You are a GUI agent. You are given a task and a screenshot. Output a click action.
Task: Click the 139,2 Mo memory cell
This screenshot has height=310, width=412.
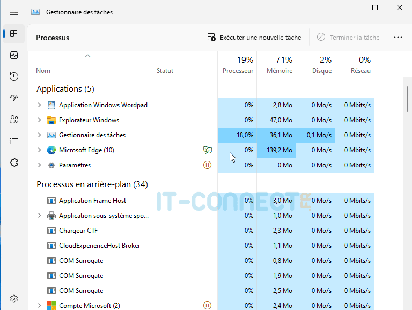pos(276,150)
